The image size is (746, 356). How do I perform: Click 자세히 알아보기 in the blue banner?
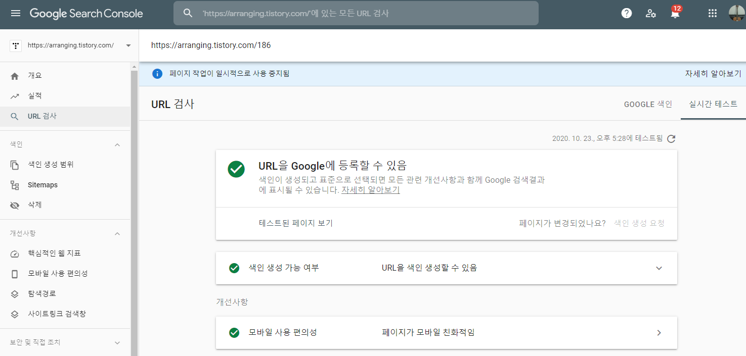[x=713, y=74]
